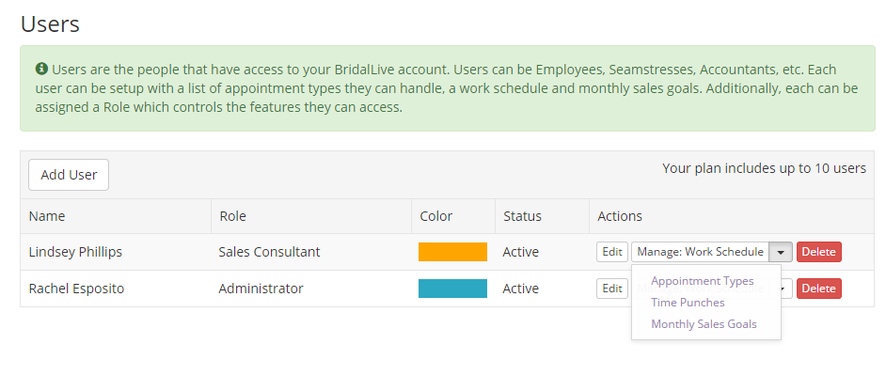Click the Status column header
Image resolution: width=886 pixels, height=375 pixels.
click(x=522, y=216)
